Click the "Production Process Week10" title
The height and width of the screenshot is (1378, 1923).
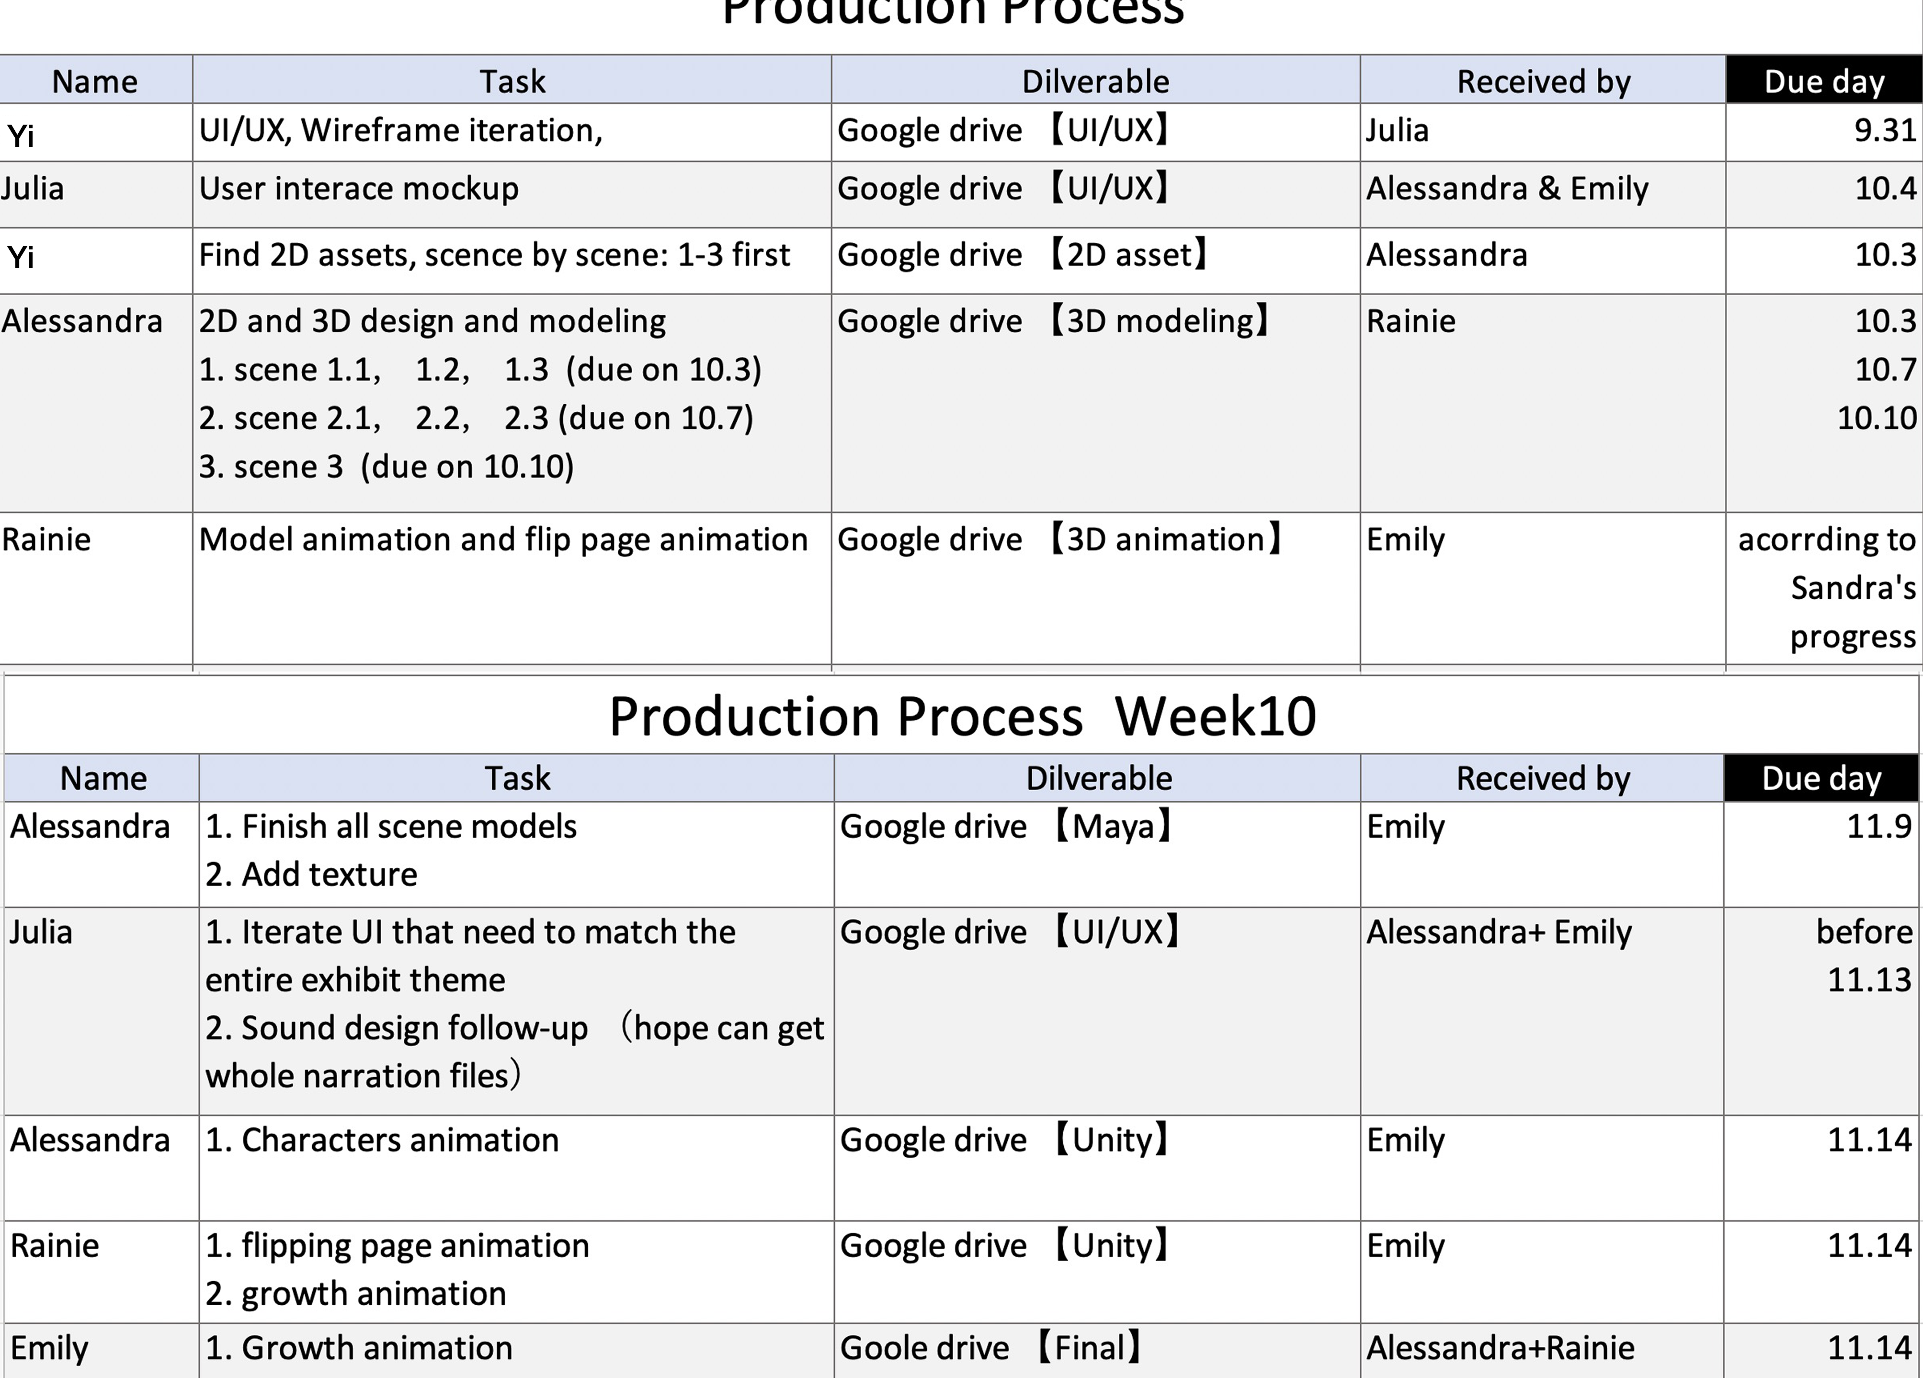coord(962,717)
